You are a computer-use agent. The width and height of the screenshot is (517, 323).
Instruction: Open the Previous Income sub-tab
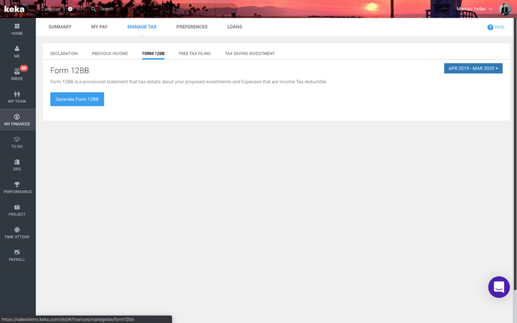tap(110, 53)
